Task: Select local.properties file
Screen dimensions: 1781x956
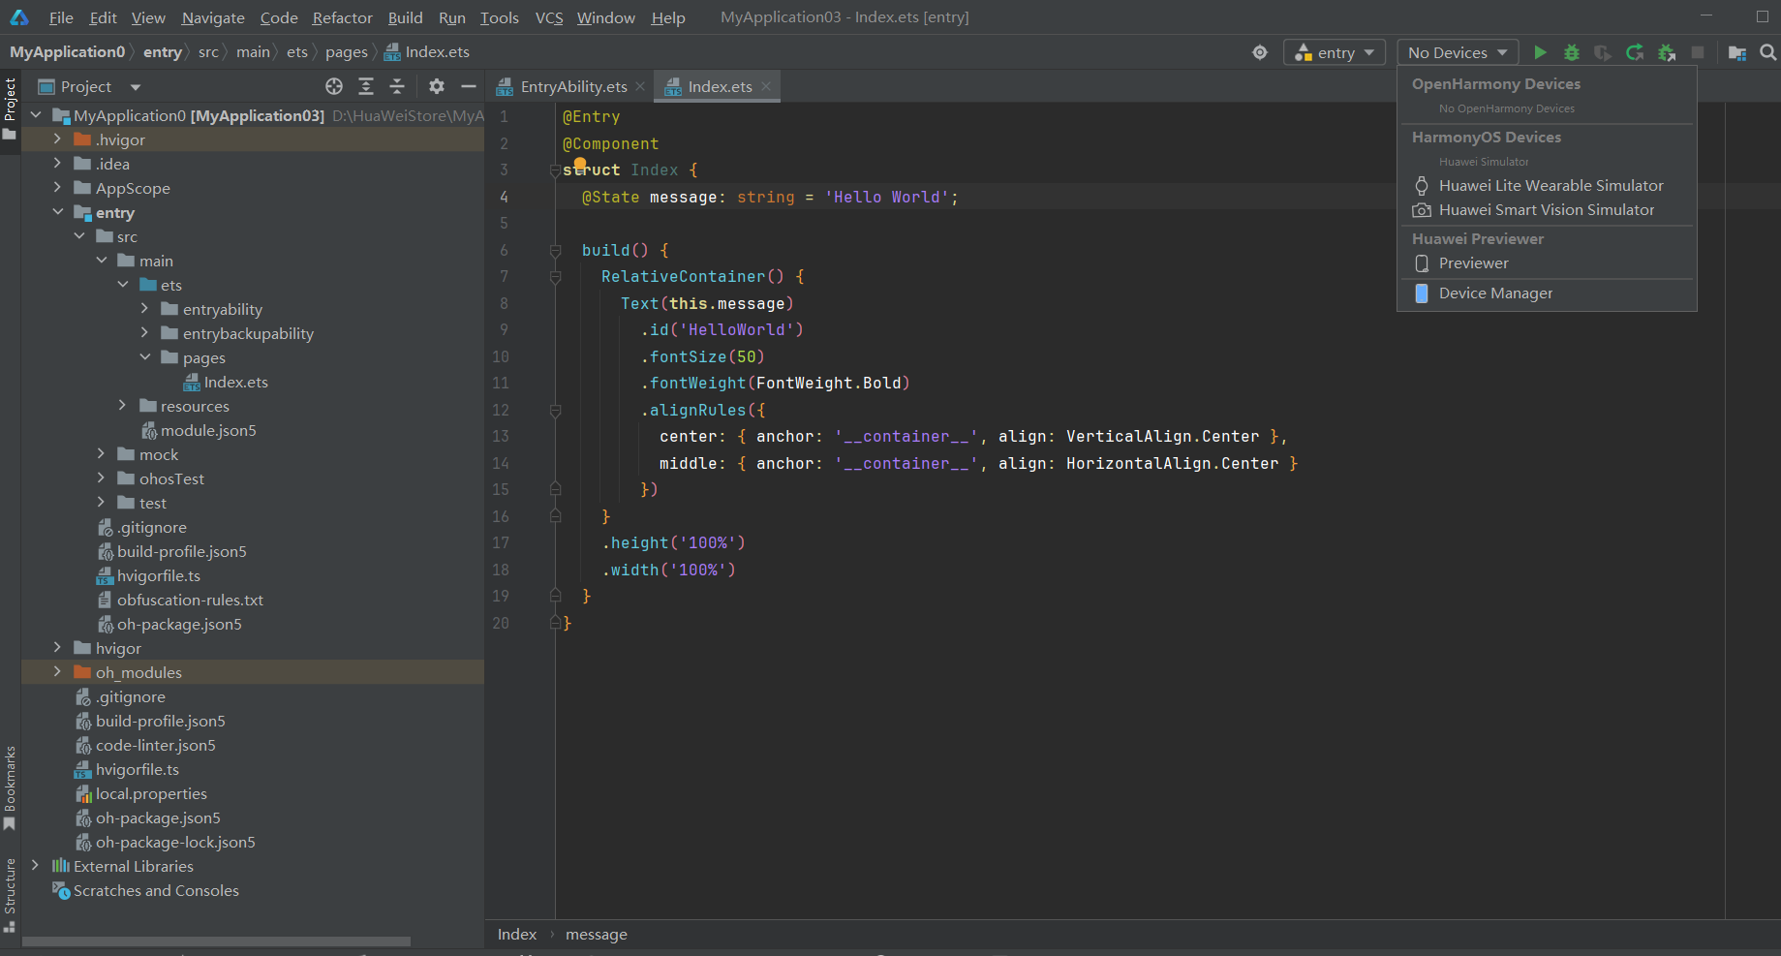Action: (151, 793)
